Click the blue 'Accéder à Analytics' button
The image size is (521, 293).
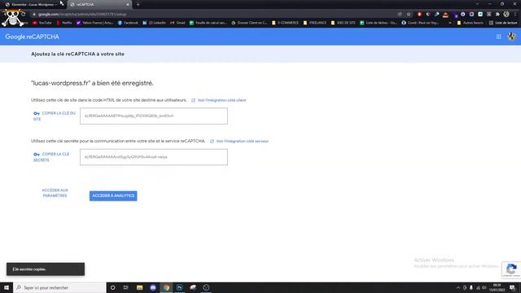[113, 195]
